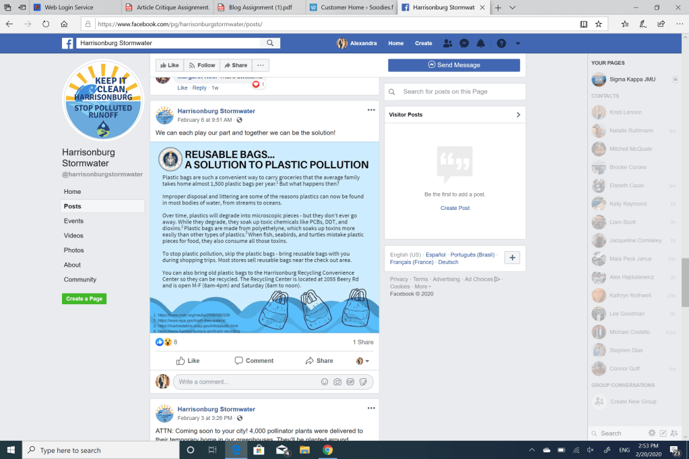
Task: Open the Reading view icon
Action: tap(583, 24)
